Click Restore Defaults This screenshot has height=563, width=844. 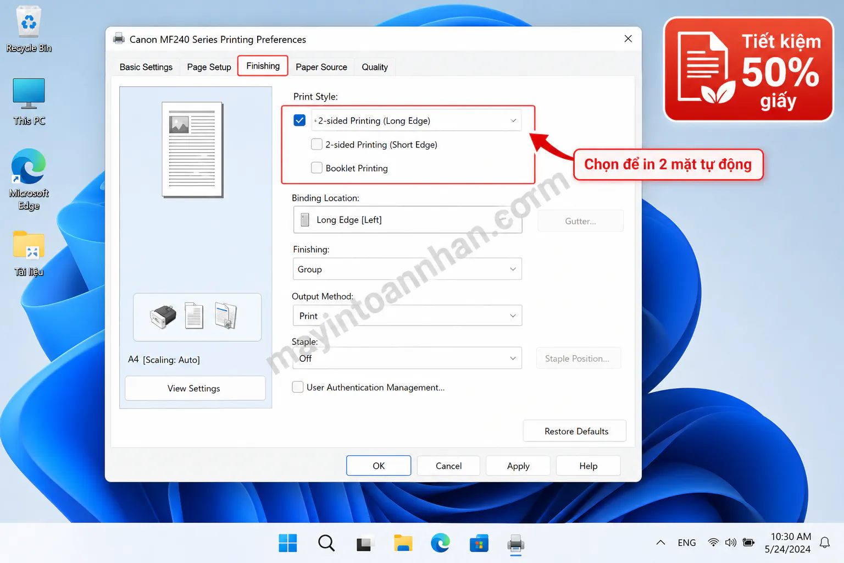click(x=575, y=431)
